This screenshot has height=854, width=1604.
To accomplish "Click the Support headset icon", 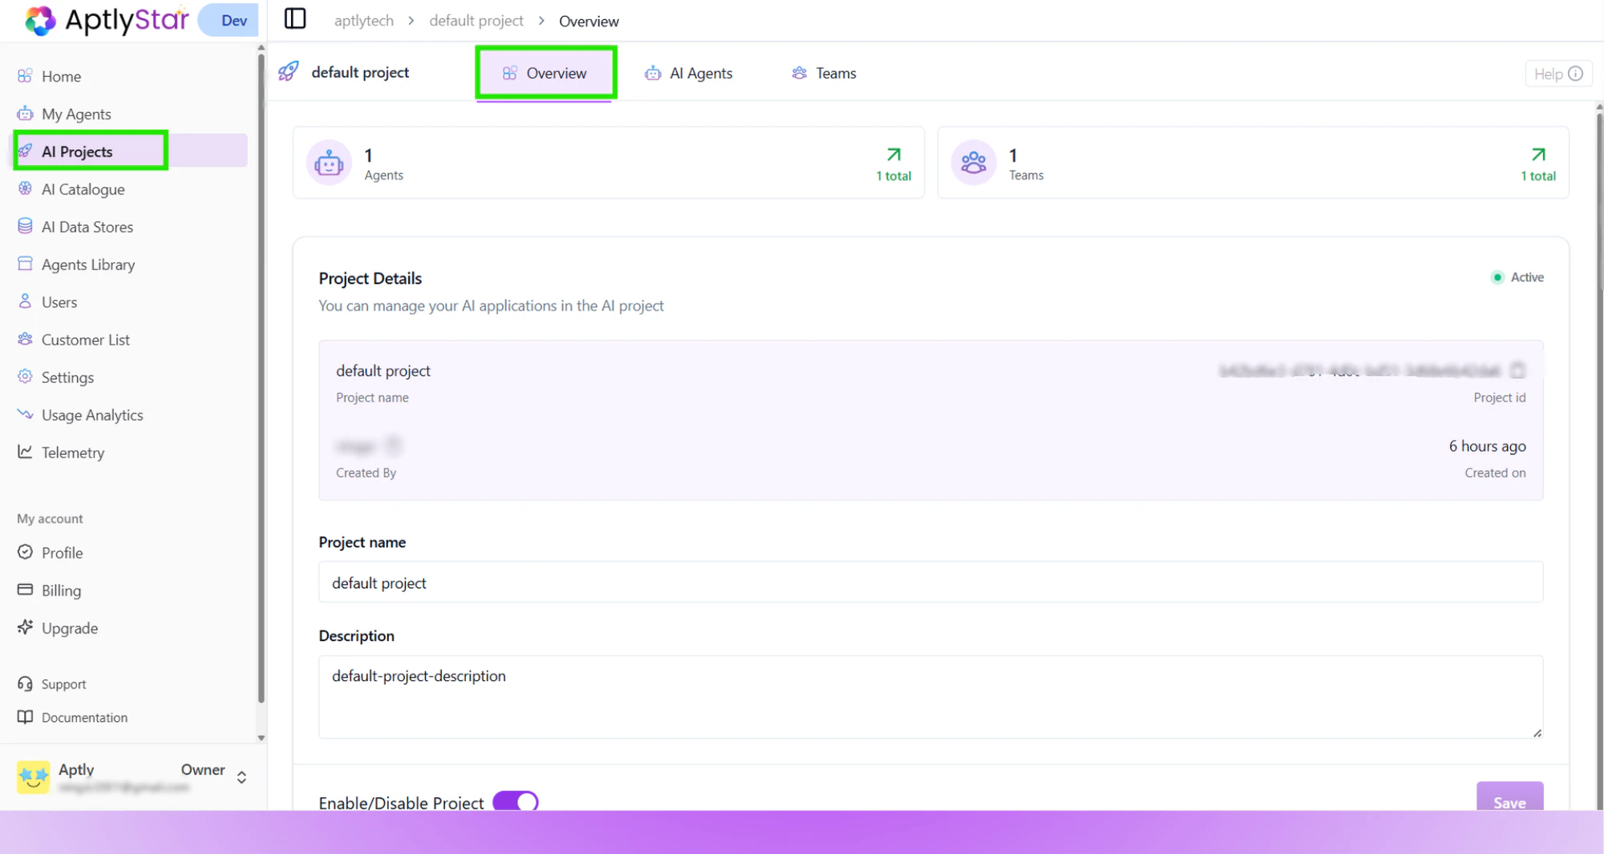I will (x=25, y=683).
